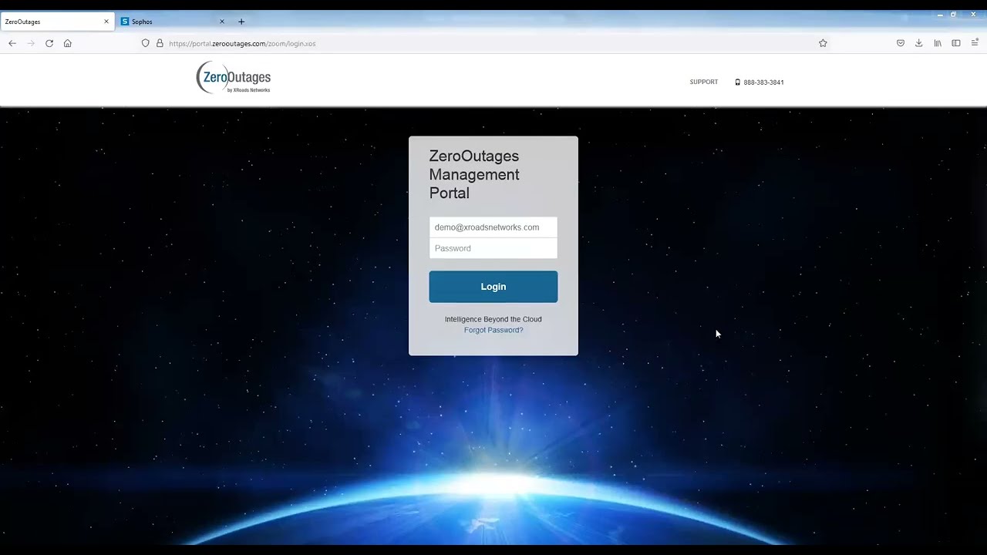Click the blue Login button

click(493, 287)
